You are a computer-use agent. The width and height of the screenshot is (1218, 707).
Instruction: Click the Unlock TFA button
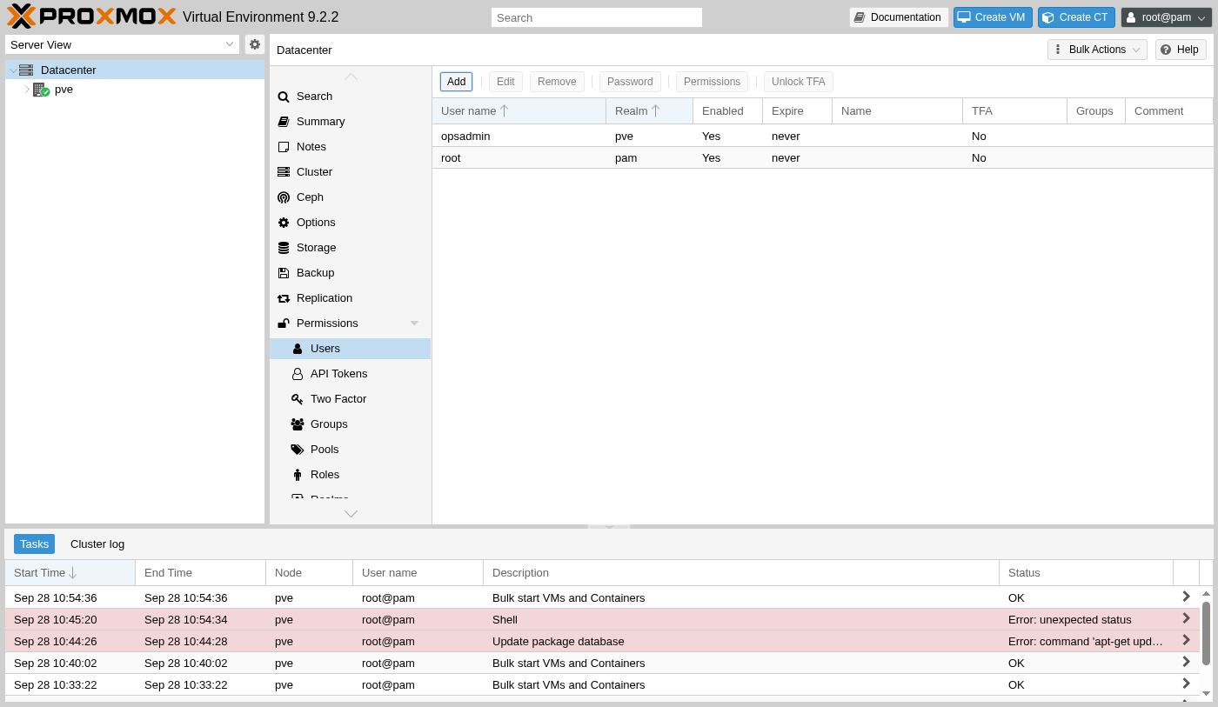pos(799,82)
